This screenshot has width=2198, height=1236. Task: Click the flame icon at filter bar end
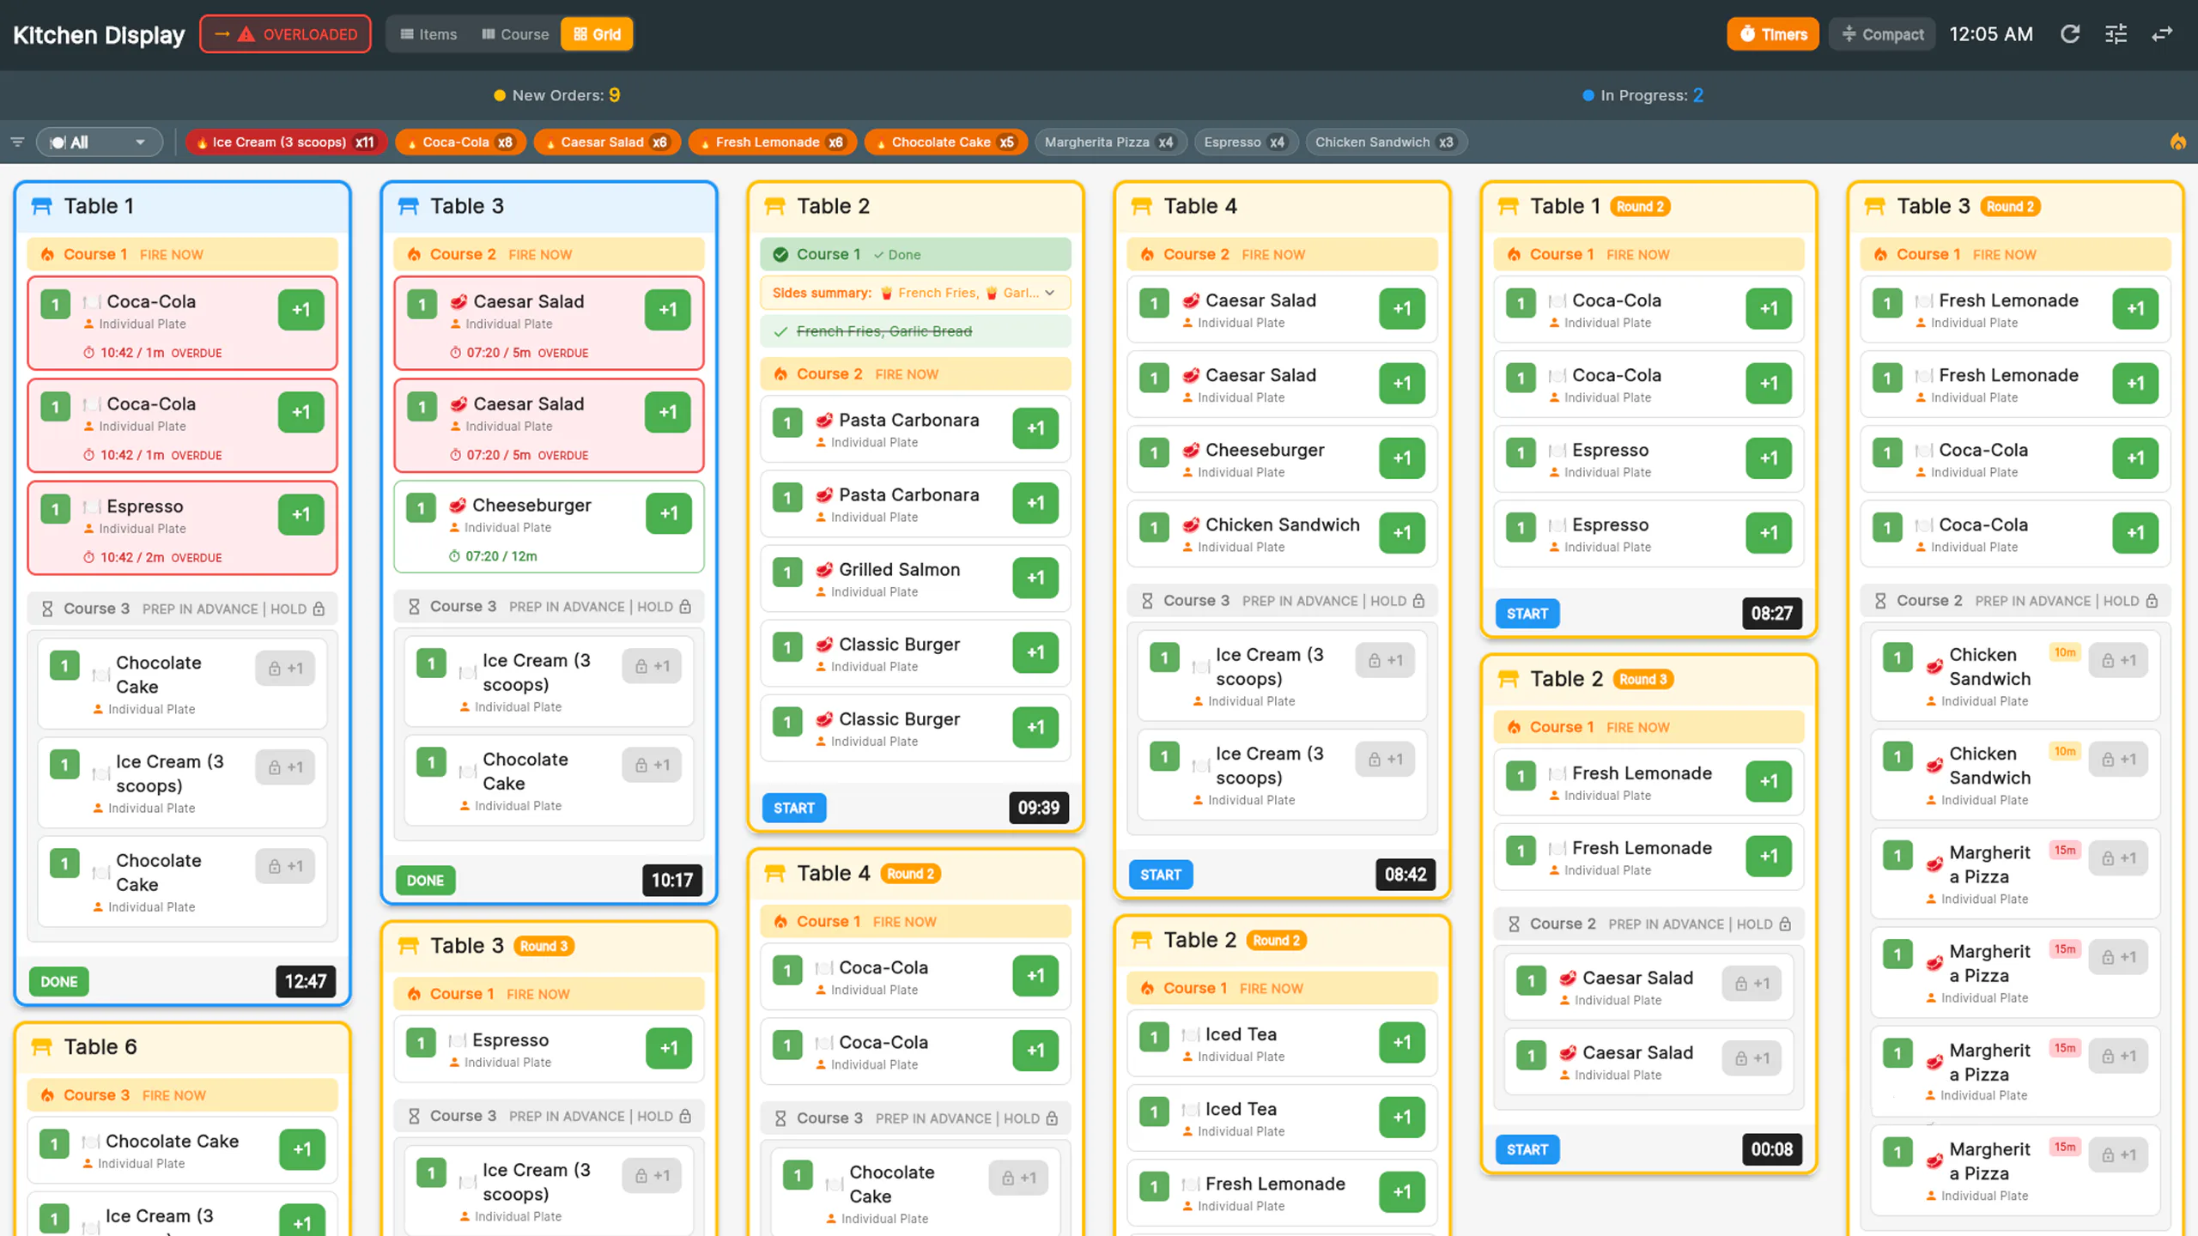point(2178,142)
